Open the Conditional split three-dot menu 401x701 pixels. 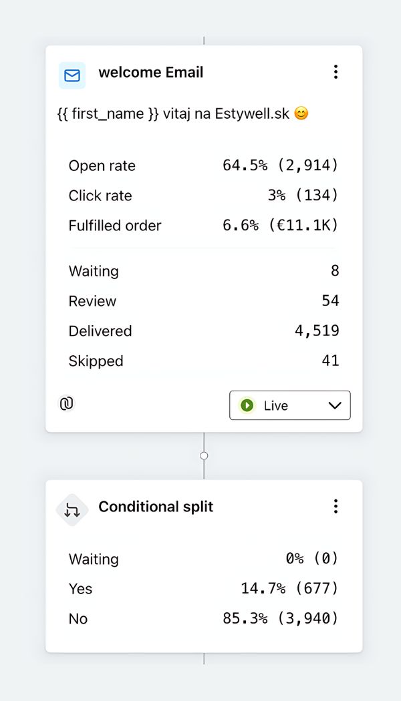(336, 506)
